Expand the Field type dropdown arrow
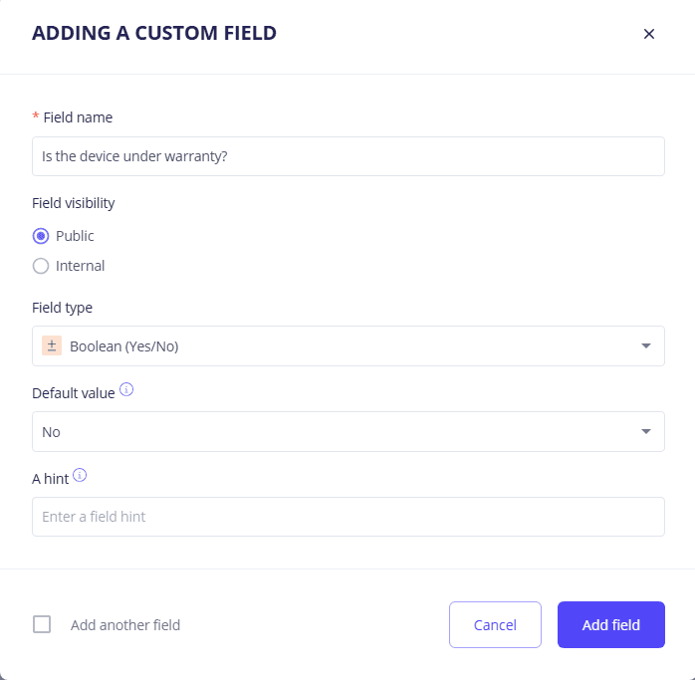 pos(645,346)
